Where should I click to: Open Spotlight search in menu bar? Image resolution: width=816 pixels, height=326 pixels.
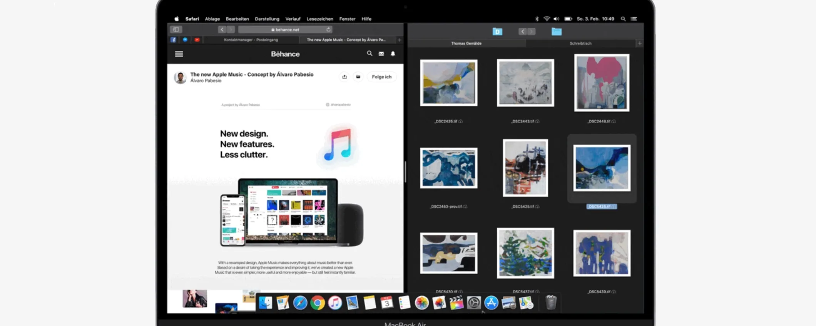click(x=623, y=19)
